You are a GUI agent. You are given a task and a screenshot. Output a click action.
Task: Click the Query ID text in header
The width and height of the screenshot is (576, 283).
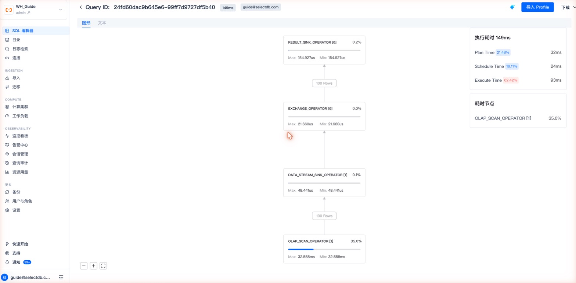(150, 7)
